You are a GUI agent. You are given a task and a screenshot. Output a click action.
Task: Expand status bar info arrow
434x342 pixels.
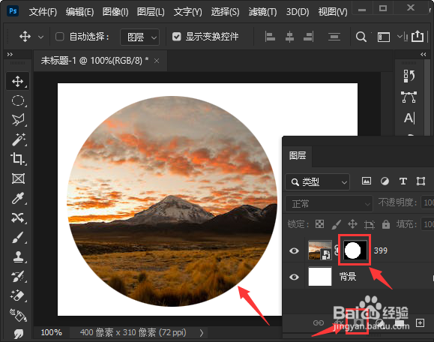(x=202, y=332)
